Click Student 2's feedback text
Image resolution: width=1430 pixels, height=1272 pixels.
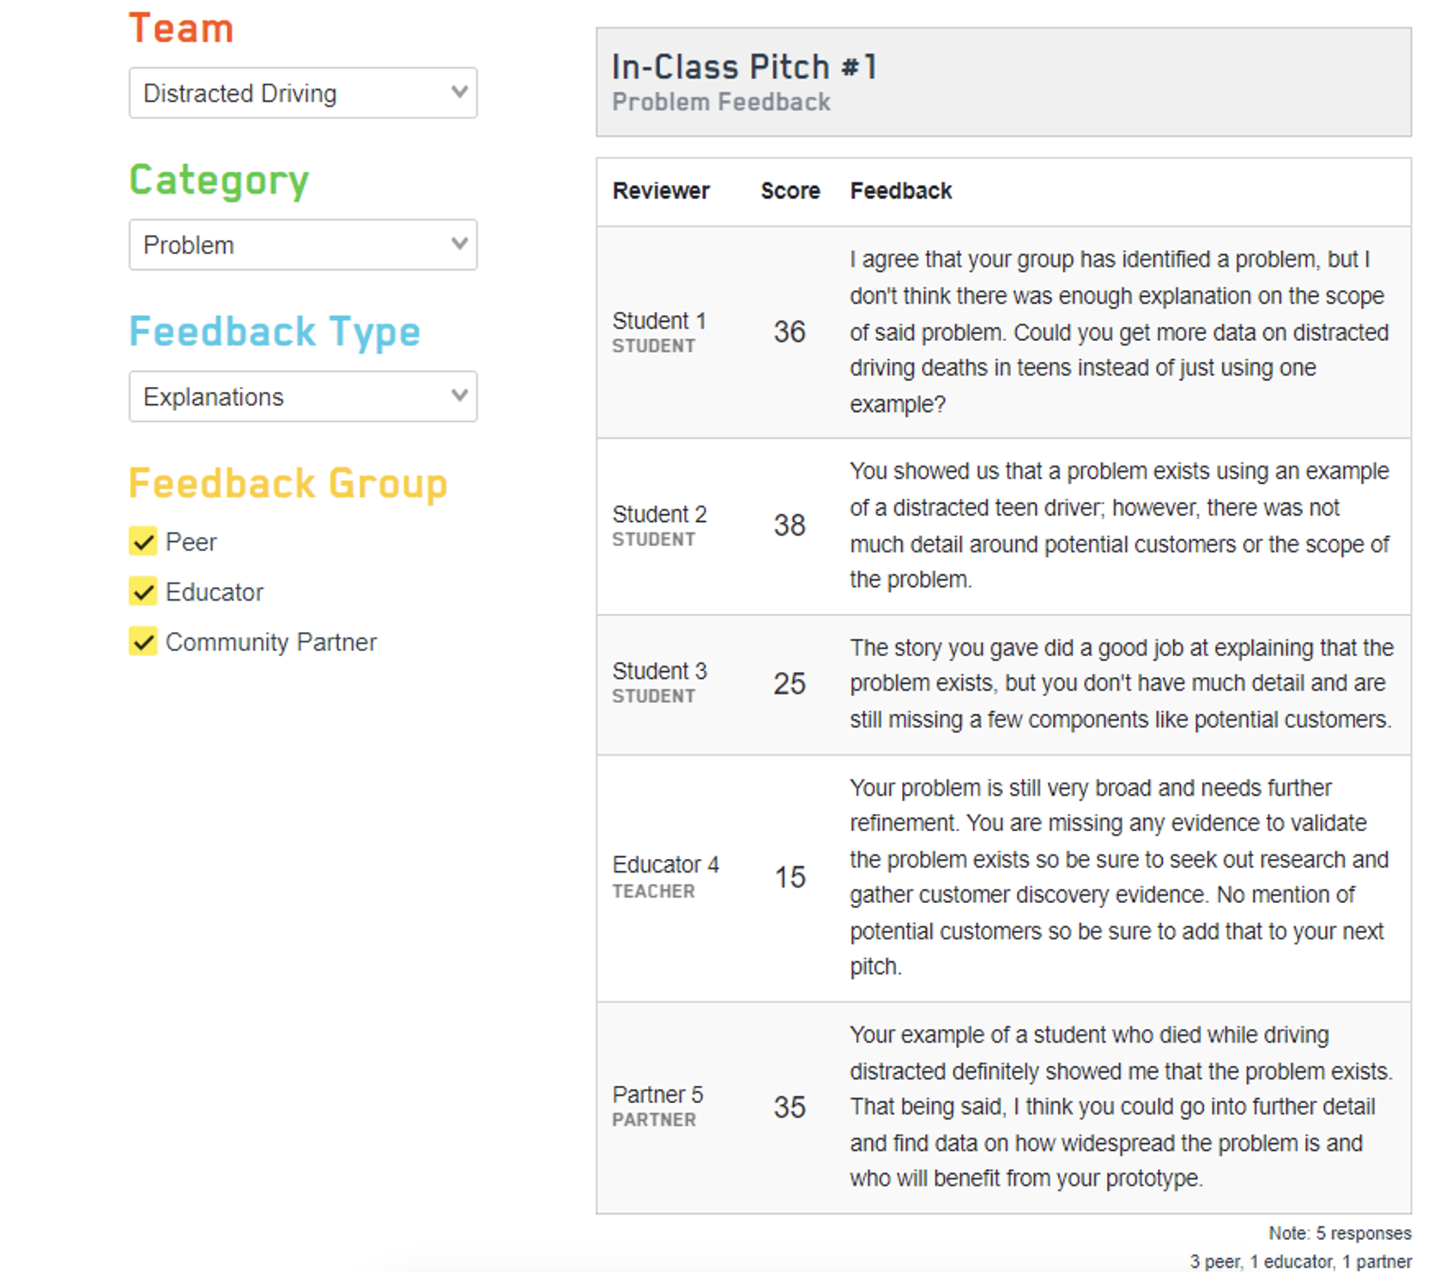click(1118, 525)
